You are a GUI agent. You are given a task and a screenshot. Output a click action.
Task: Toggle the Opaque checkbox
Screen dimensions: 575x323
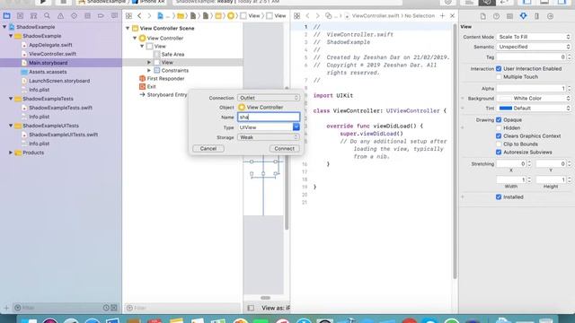coord(499,119)
